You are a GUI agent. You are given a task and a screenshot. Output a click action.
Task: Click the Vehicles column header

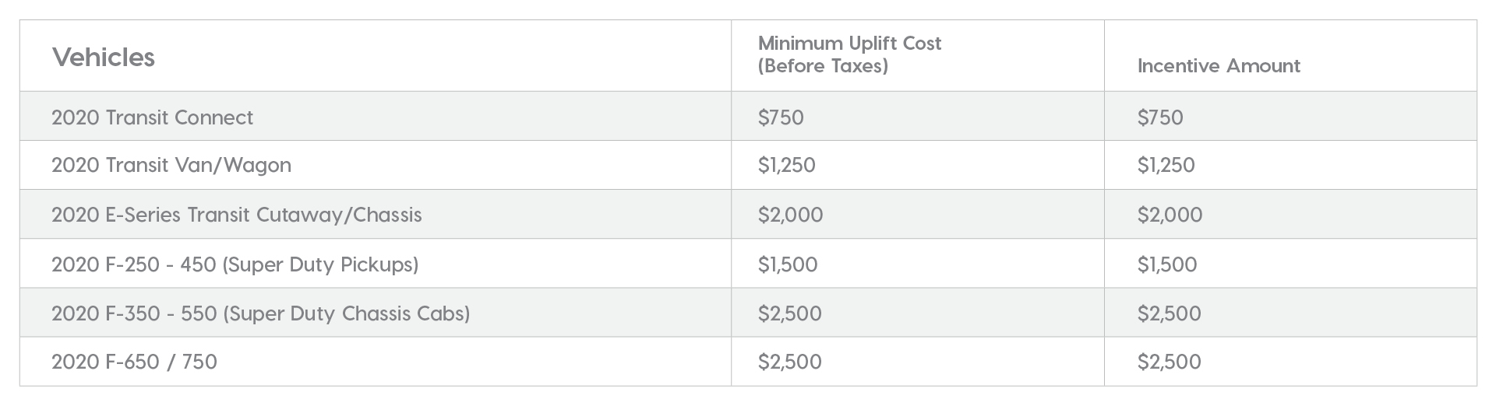[x=104, y=57]
